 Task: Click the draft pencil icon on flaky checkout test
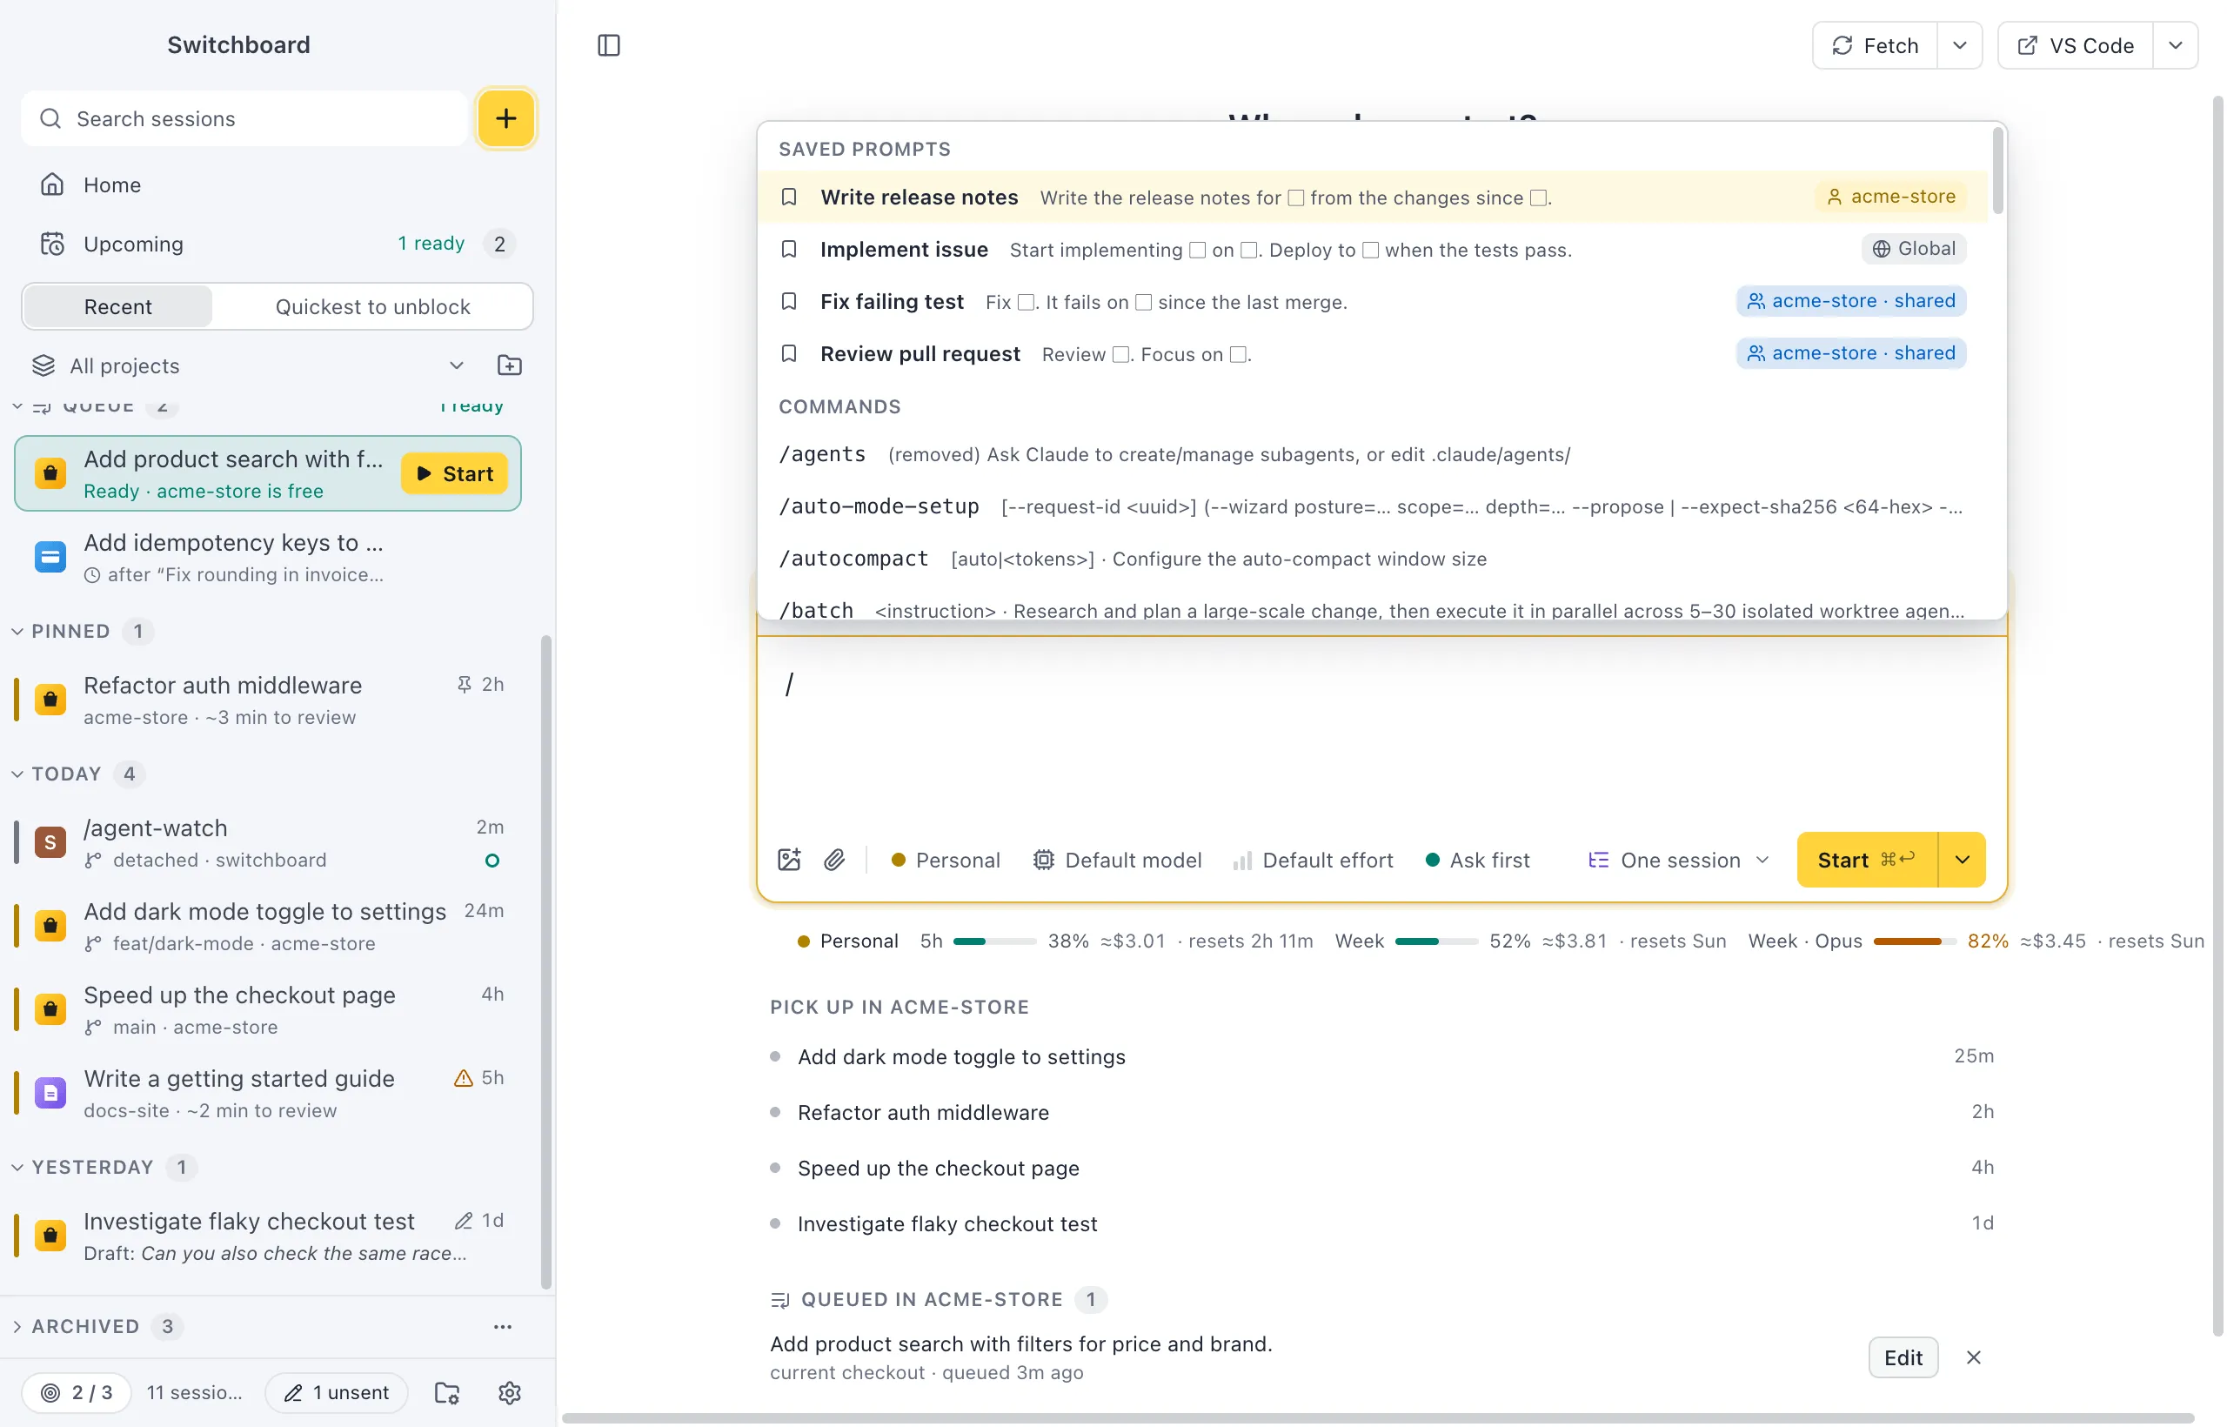[x=463, y=1222]
